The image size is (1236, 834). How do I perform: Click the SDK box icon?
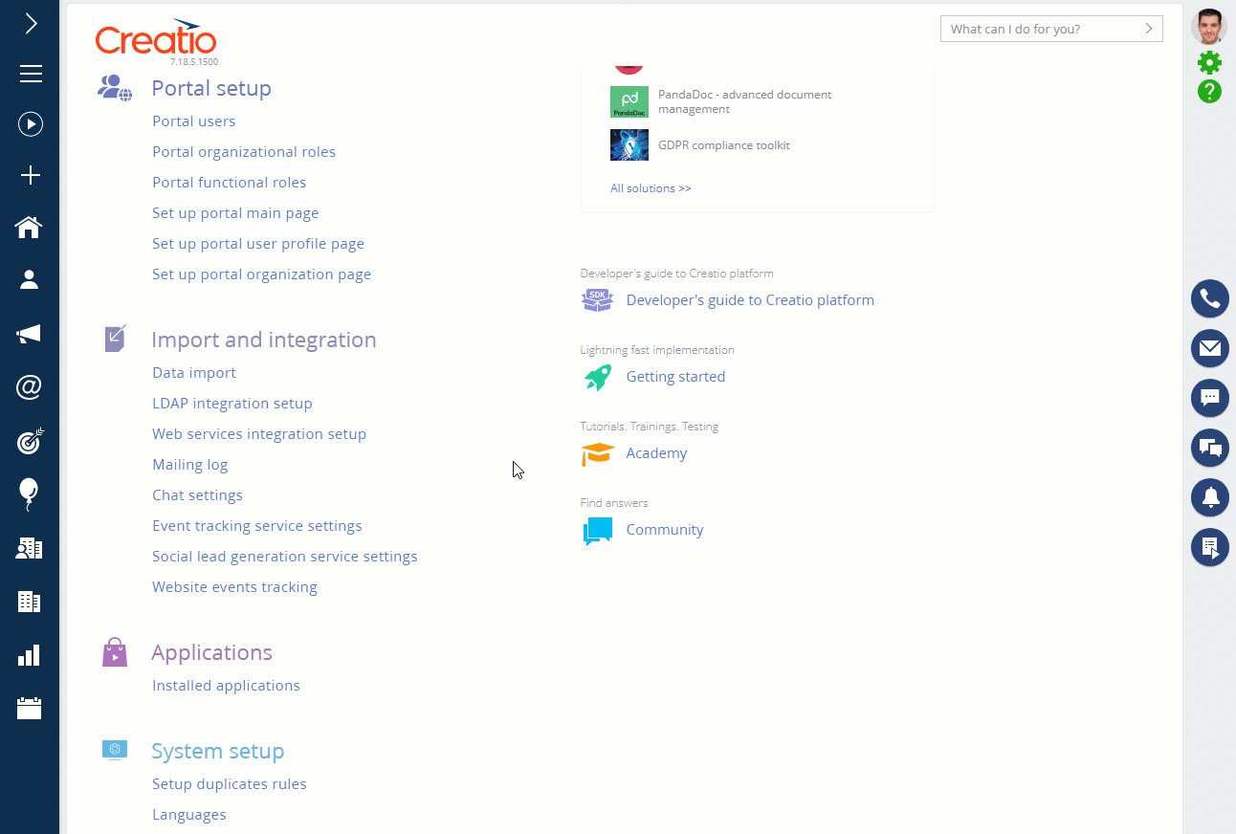(x=597, y=300)
